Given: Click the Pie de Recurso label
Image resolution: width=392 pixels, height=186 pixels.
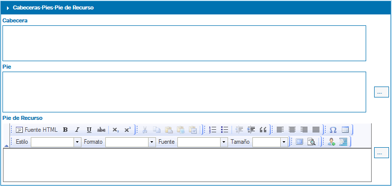Looking at the screenshot, I should pos(22,118).
